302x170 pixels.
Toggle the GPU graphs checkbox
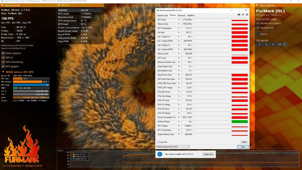click(3, 66)
